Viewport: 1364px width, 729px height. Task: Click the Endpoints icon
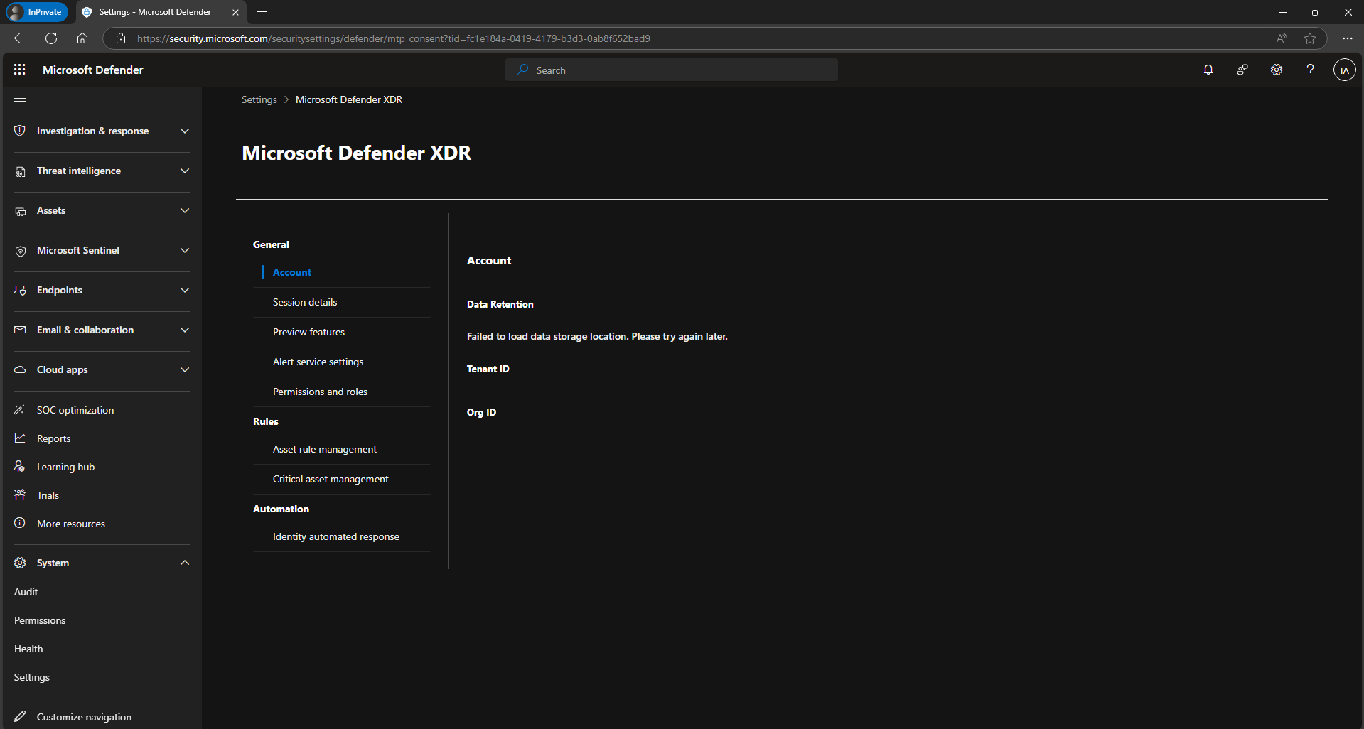[x=20, y=290]
